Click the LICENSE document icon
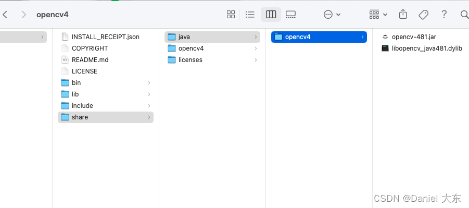Viewport: 469px width, 208px height. (65, 71)
